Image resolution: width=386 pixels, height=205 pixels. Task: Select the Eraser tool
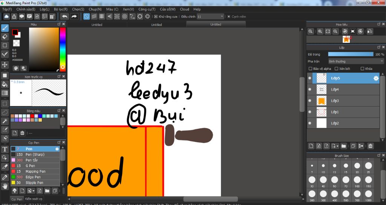click(x=5, y=37)
